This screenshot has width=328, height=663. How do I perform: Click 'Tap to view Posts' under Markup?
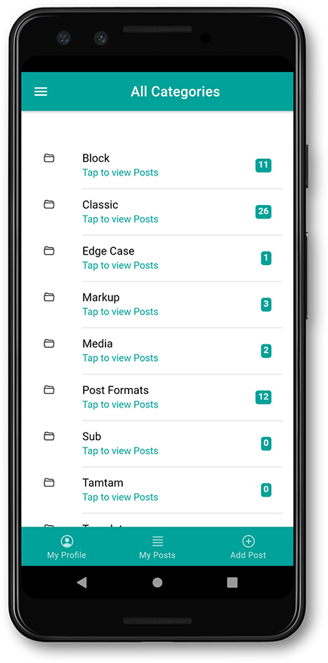click(x=120, y=312)
